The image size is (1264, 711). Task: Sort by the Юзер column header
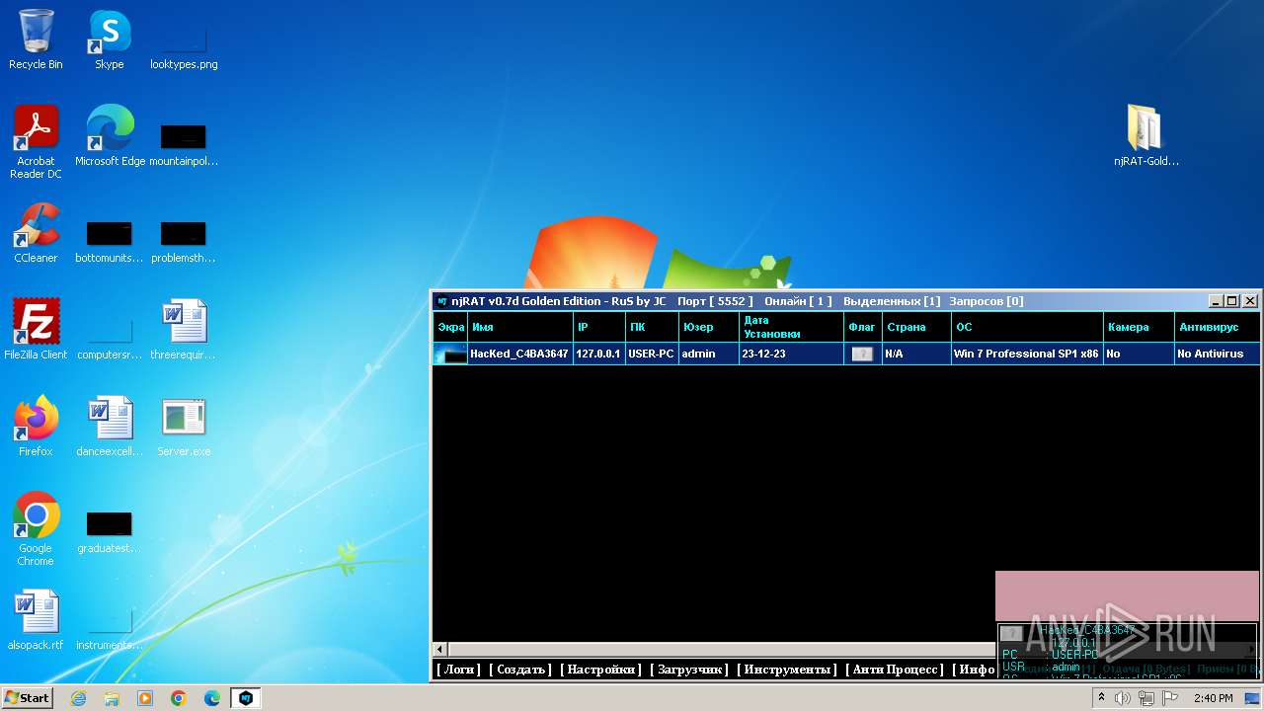pyautogui.click(x=709, y=327)
